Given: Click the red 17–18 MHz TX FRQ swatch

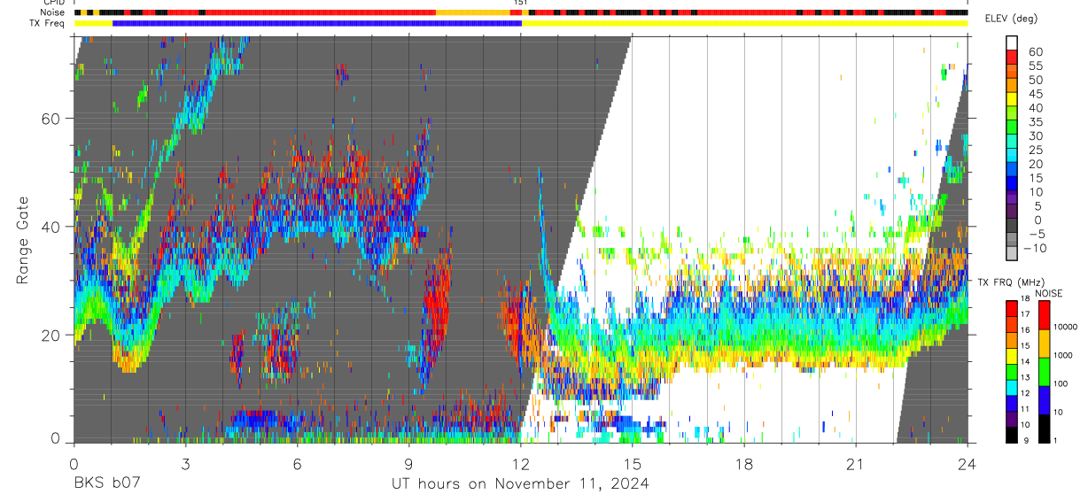Looking at the screenshot, I should click(1012, 308).
